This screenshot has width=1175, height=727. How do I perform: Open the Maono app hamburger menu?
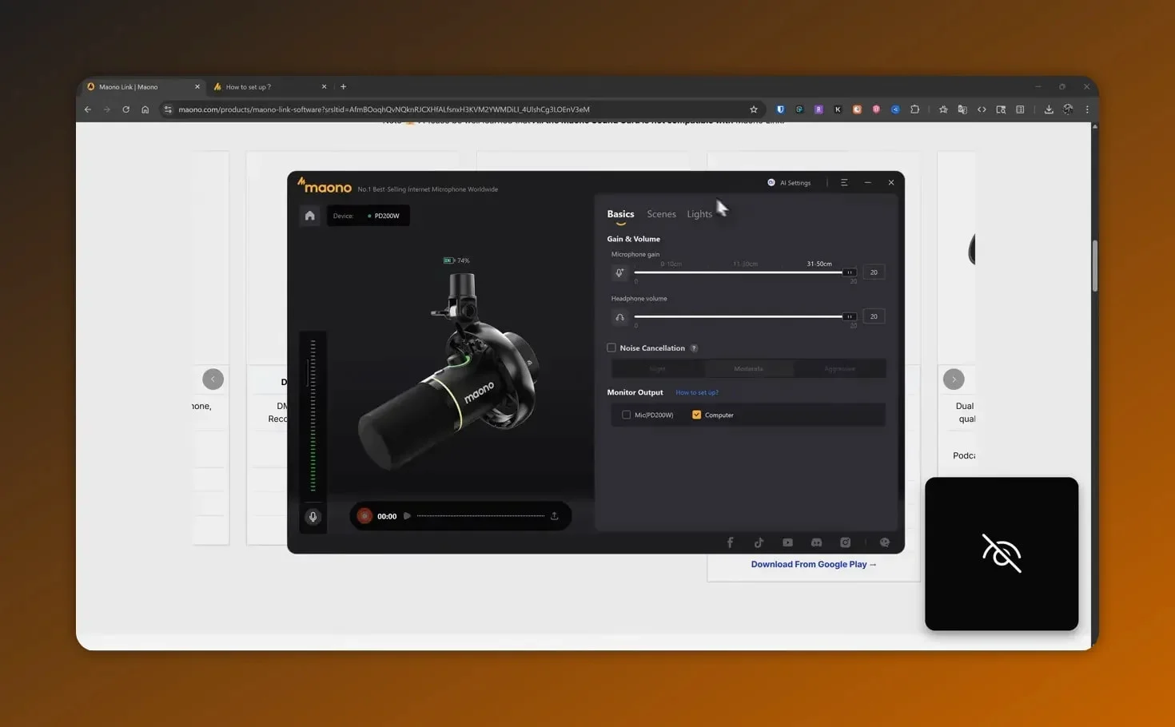click(x=844, y=183)
